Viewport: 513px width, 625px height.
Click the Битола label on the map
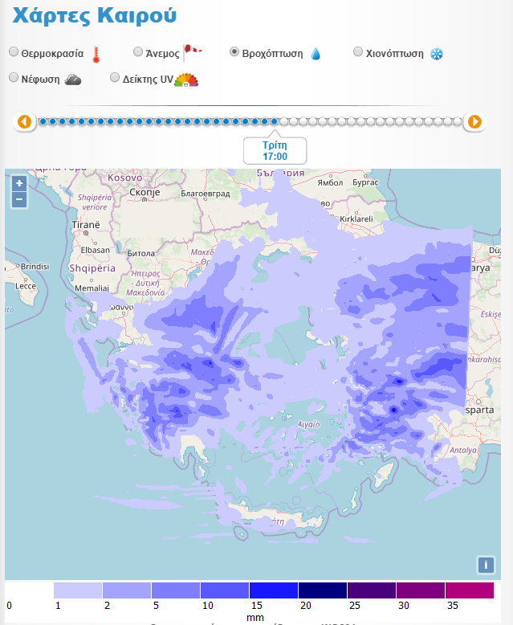[141, 253]
